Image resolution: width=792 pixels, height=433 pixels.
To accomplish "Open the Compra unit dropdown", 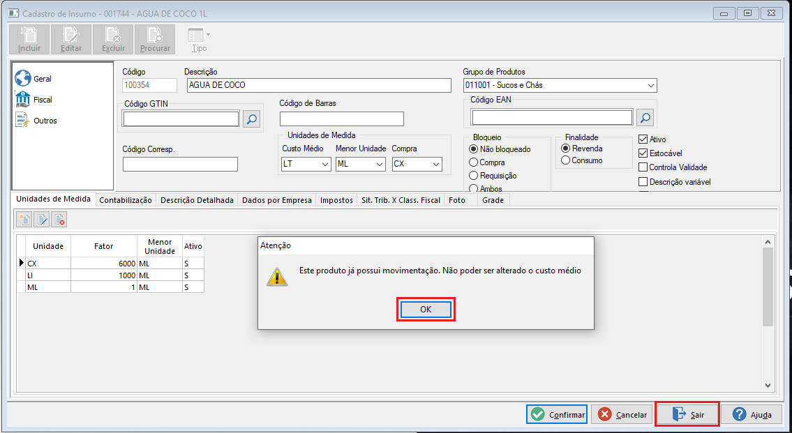I will [x=436, y=164].
